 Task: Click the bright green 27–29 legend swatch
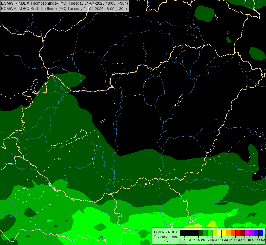click(x=210, y=233)
